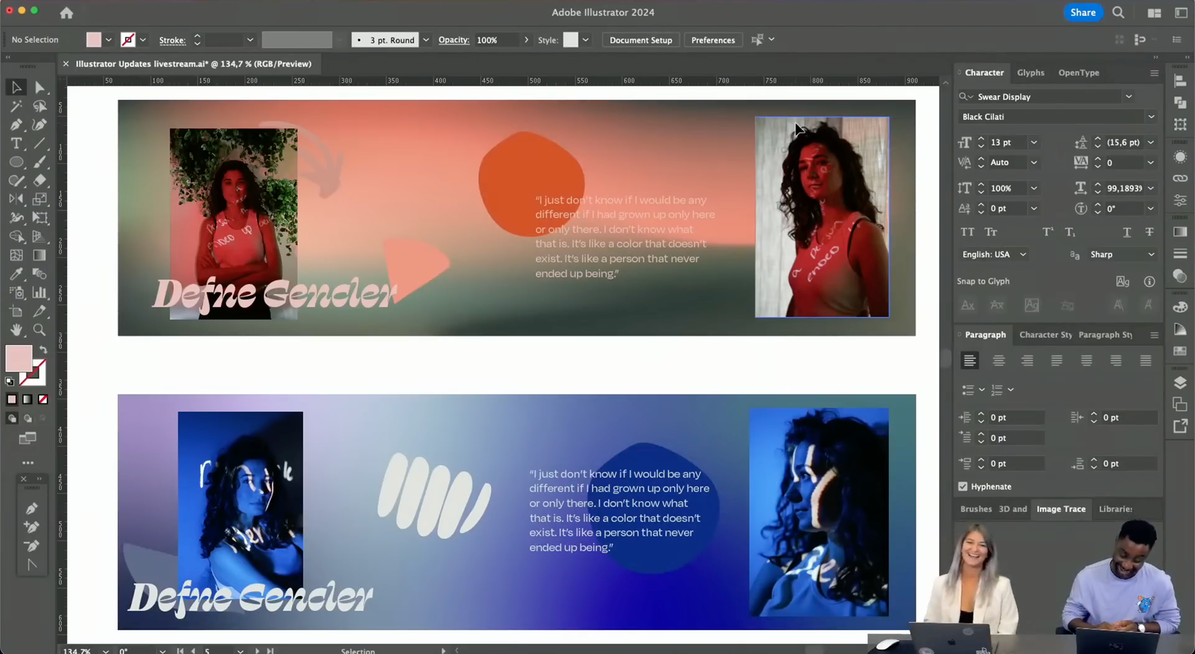Select the Gradient tool

(39, 255)
